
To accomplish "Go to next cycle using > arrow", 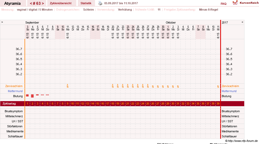I will click(43, 3).
